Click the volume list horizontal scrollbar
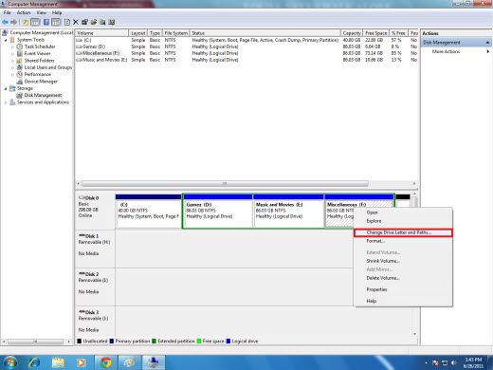Screen dimensions: 493x370 click(225, 184)
